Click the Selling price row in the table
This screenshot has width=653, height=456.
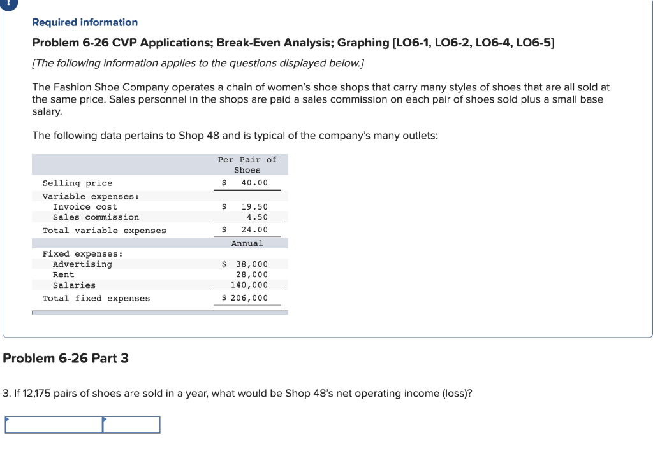(77, 183)
